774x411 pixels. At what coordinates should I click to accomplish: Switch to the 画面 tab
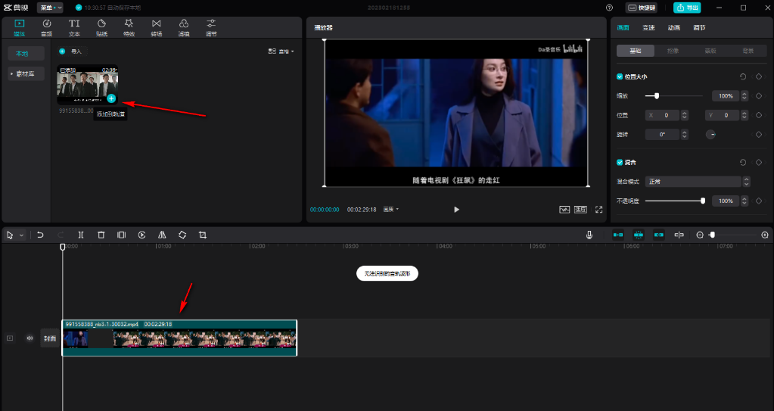(623, 28)
